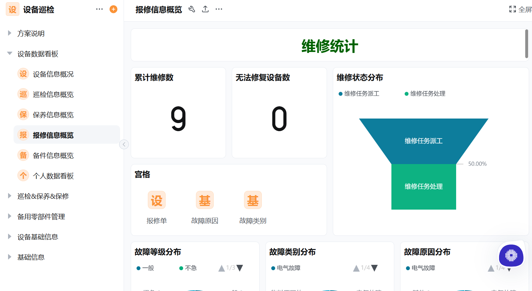Open the more options ellipsis in the toolbar
The image size is (532, 291).
[x=219, y=9]
